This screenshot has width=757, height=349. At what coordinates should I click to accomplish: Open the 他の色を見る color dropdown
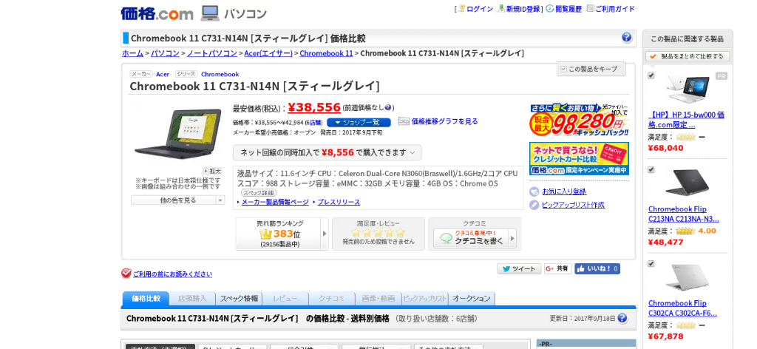(178, 200)
